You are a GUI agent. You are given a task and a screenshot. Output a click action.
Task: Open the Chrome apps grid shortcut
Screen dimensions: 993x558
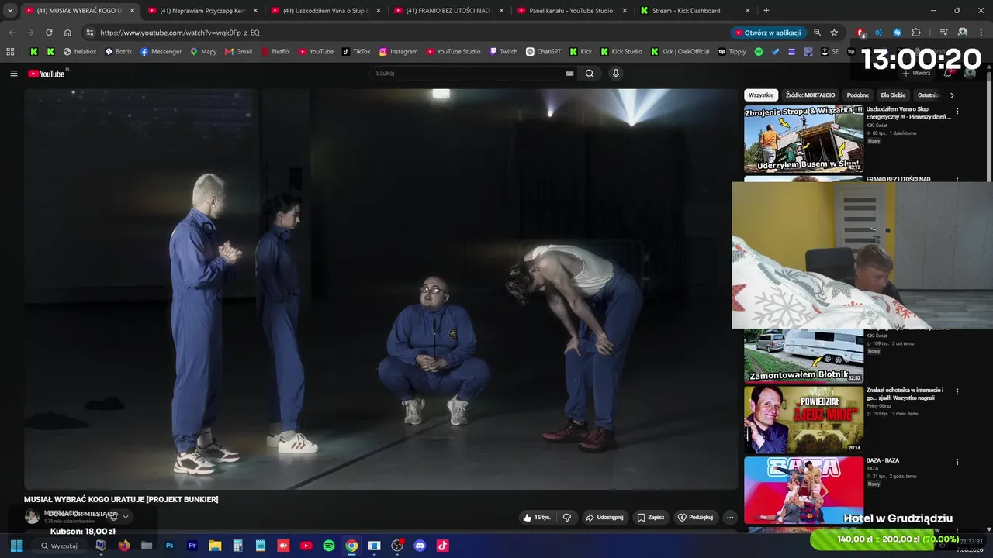coord(10,52)
